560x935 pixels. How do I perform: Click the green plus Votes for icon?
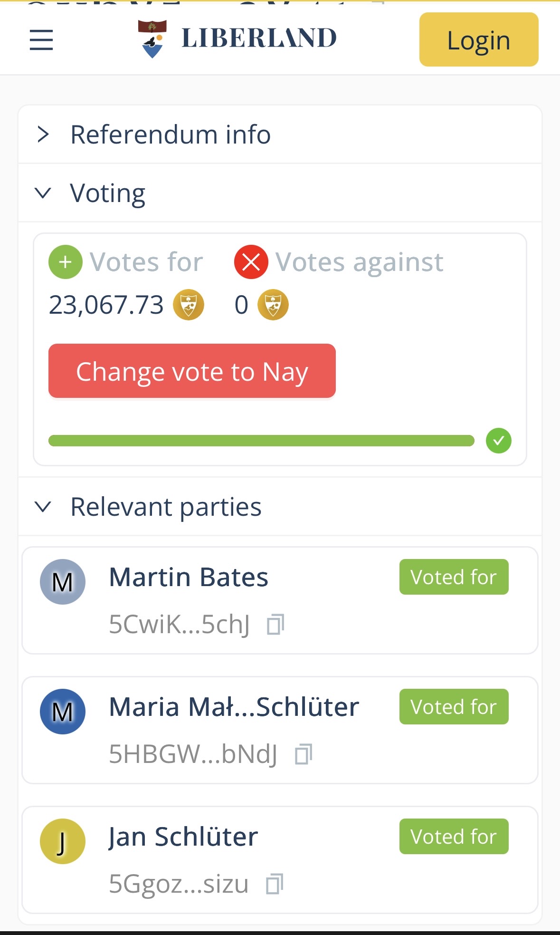[66, 262]
